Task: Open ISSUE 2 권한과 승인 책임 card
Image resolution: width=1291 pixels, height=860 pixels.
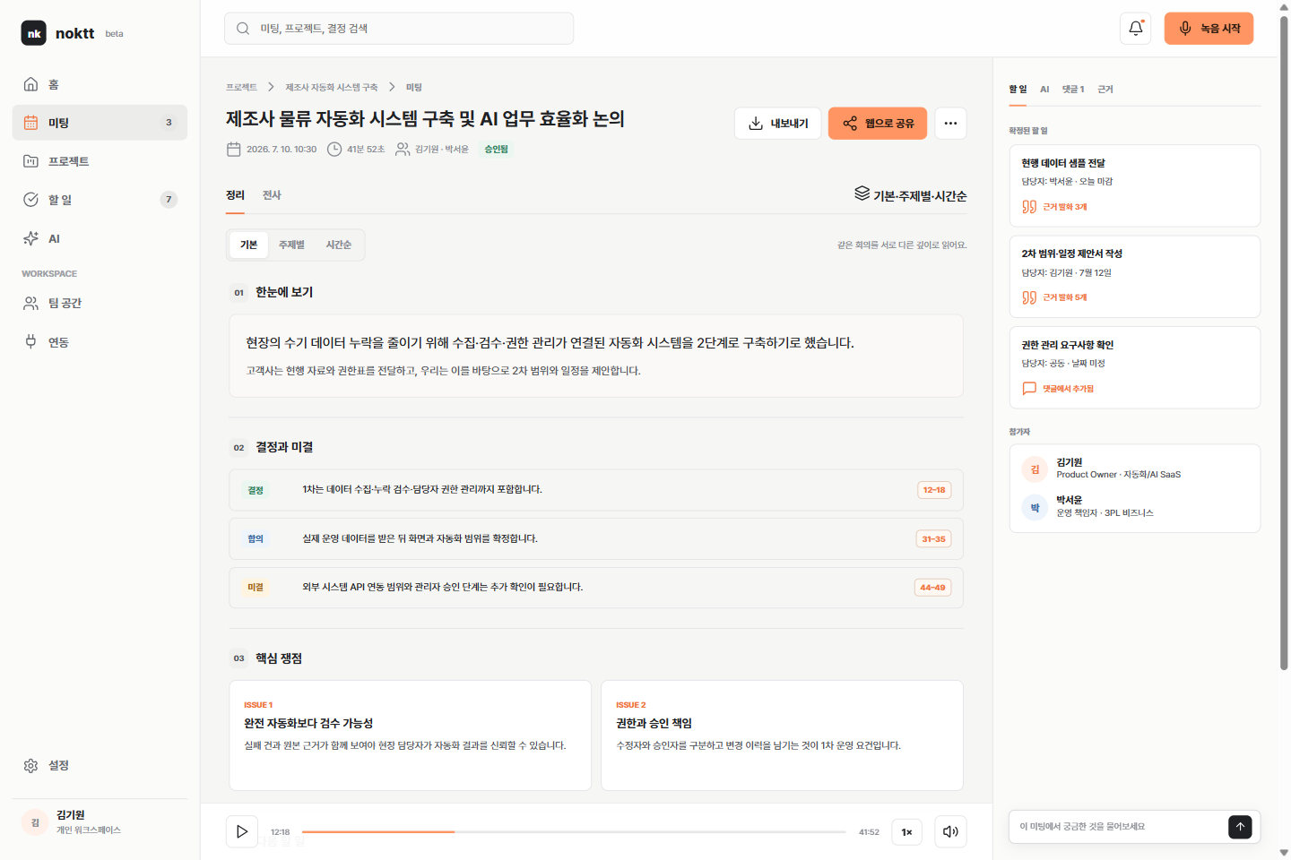Action: [x=782, y=735]
